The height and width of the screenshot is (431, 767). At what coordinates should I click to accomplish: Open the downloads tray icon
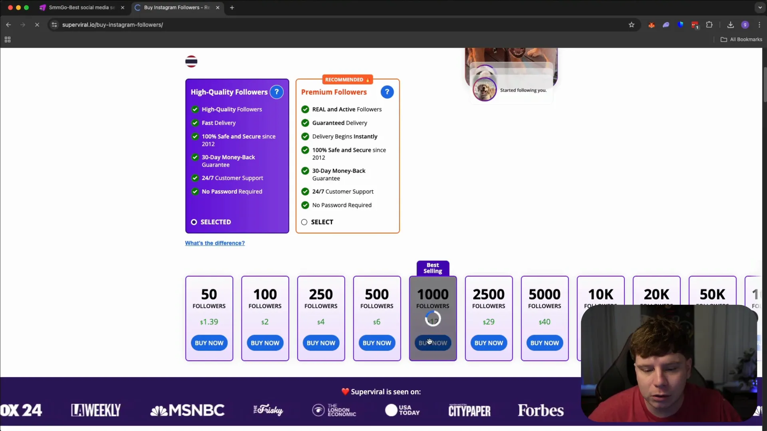click(731, 25)
